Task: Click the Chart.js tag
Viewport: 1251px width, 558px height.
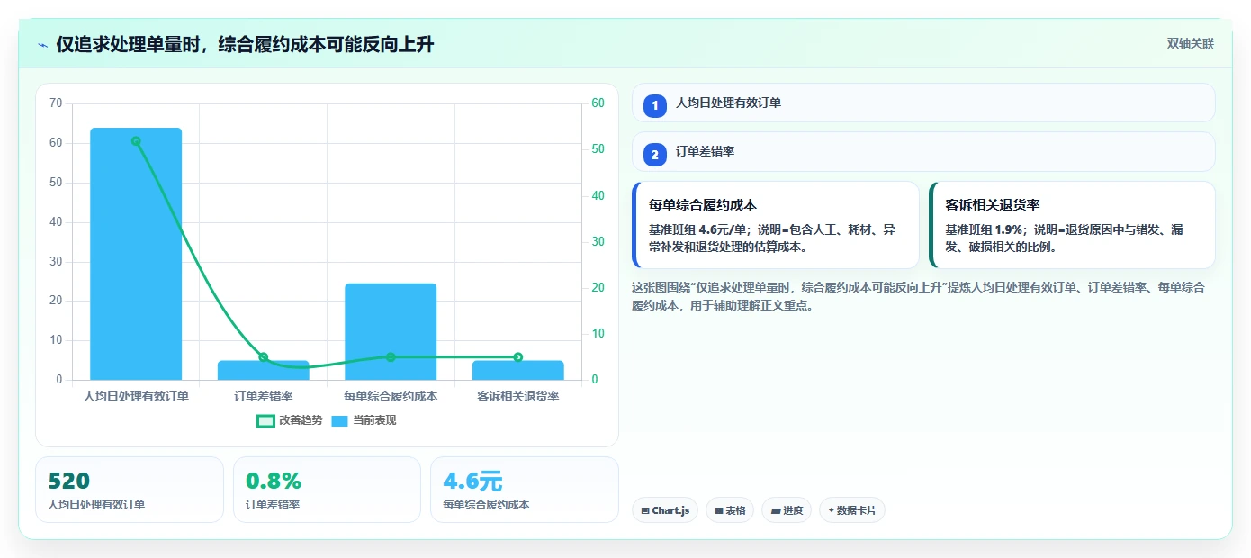Action: pyautogui.click(x=665, y=510)
